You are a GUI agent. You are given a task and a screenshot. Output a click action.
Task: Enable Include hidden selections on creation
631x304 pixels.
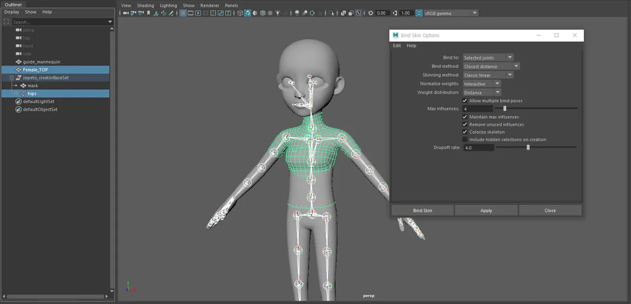point(465,140)
